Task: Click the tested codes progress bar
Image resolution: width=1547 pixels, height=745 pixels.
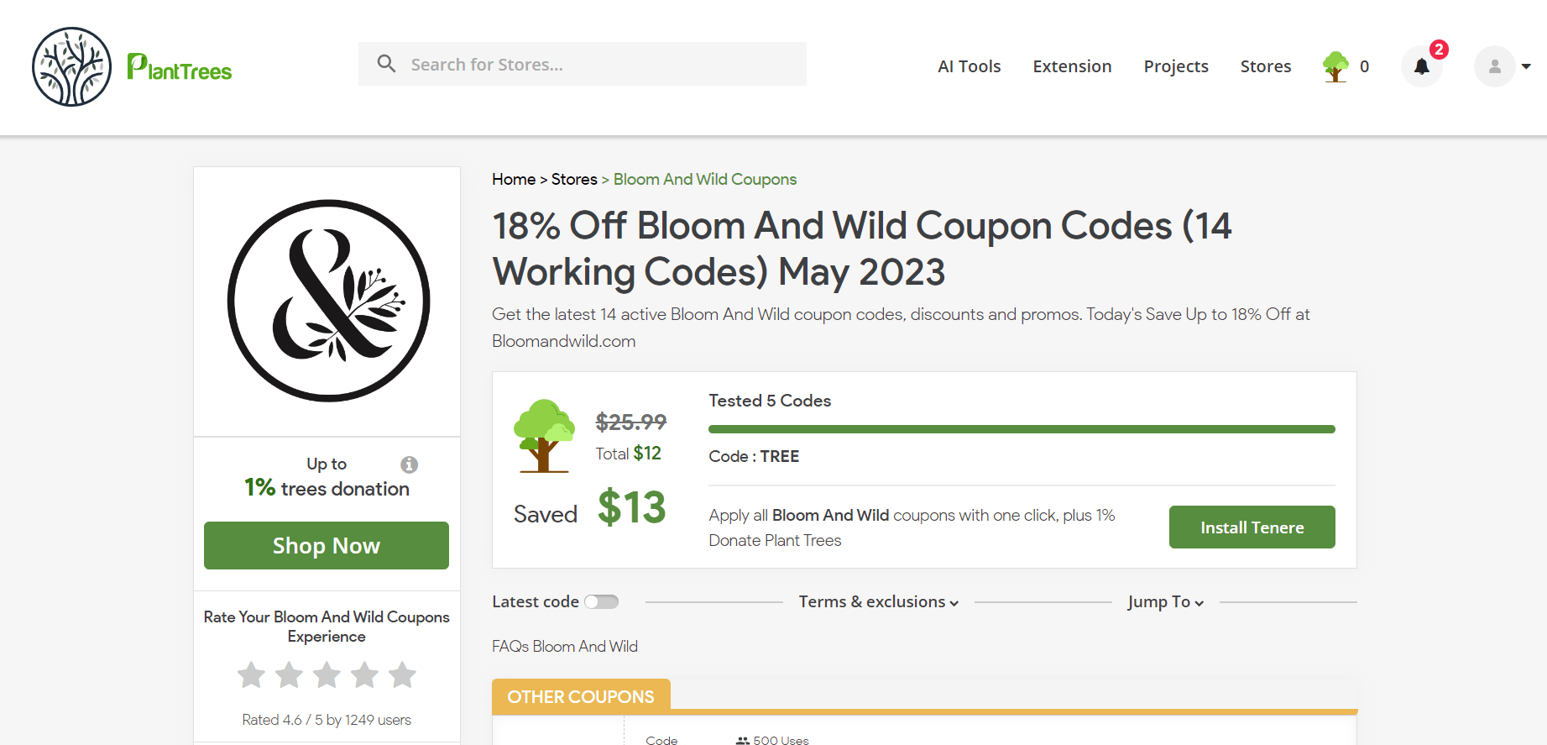Action: [1022, 429]
